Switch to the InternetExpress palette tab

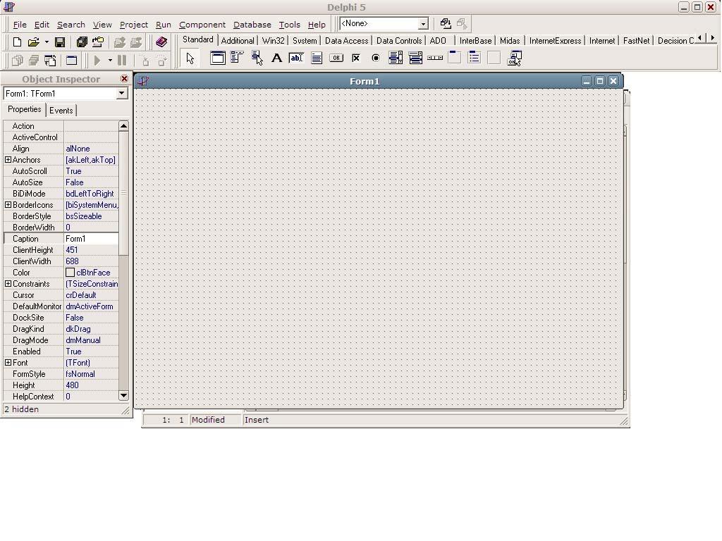555,41
